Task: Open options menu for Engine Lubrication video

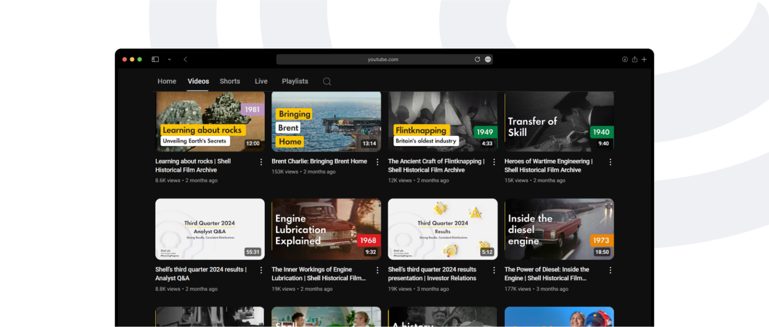Action: pos(377,270)
